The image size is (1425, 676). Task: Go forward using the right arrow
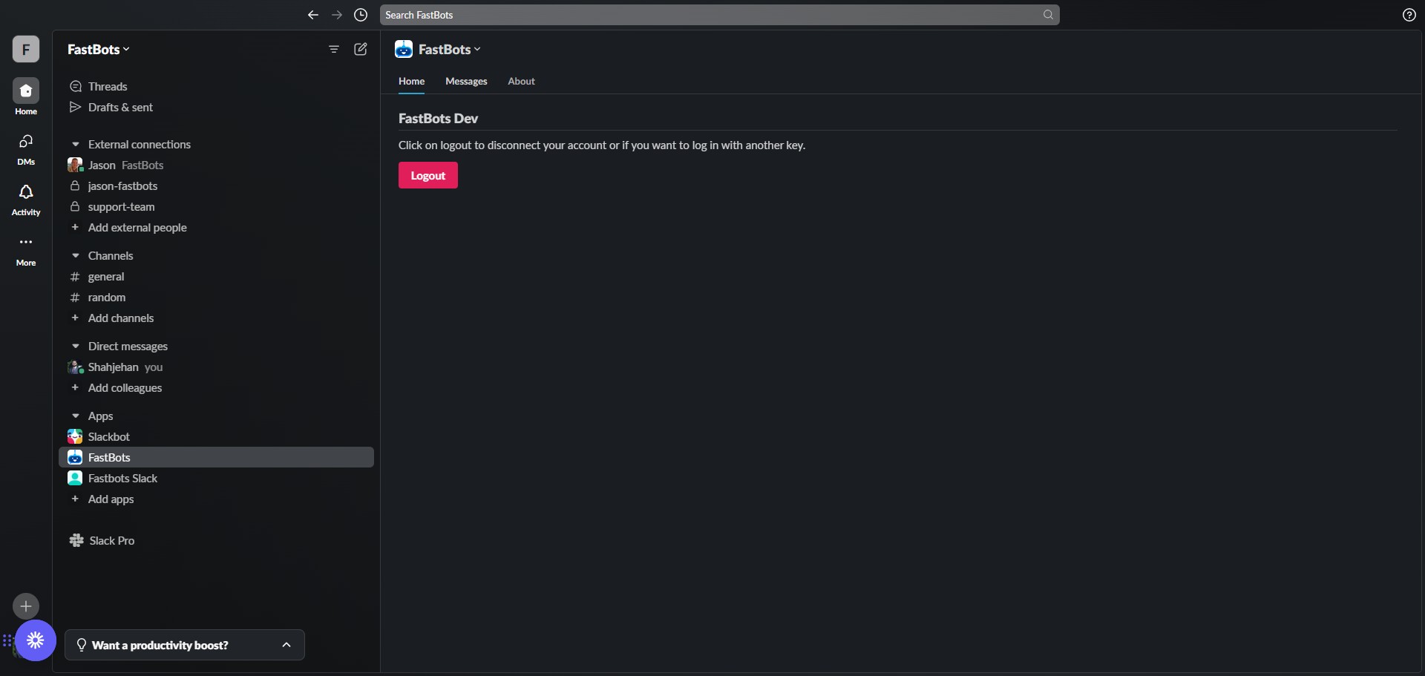pyautogui.click(x=337, y=15)
